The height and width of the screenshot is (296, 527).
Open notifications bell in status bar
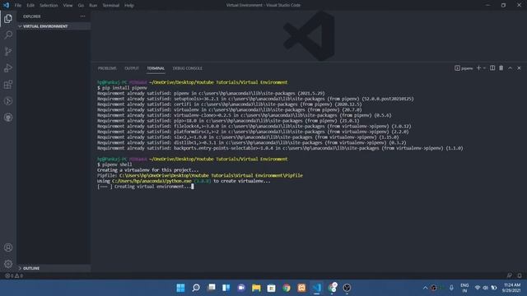click(520, 275)
